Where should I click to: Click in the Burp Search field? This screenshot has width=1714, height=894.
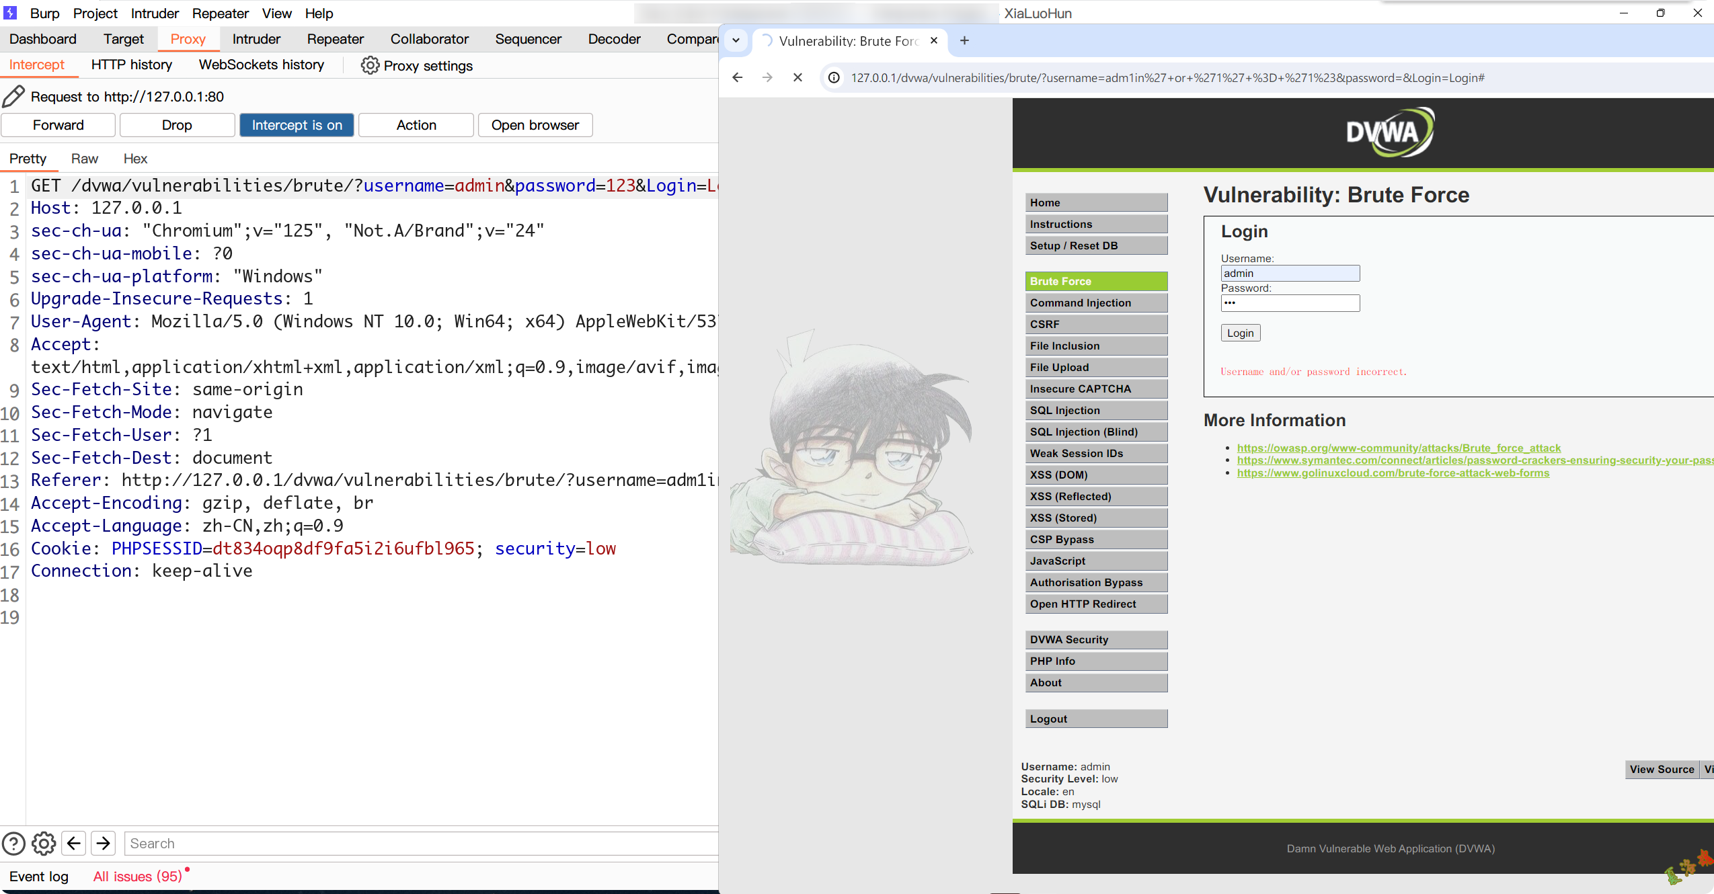point(421,843)
